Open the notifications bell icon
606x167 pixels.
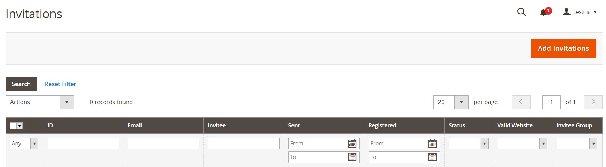(x=544, y=13)
